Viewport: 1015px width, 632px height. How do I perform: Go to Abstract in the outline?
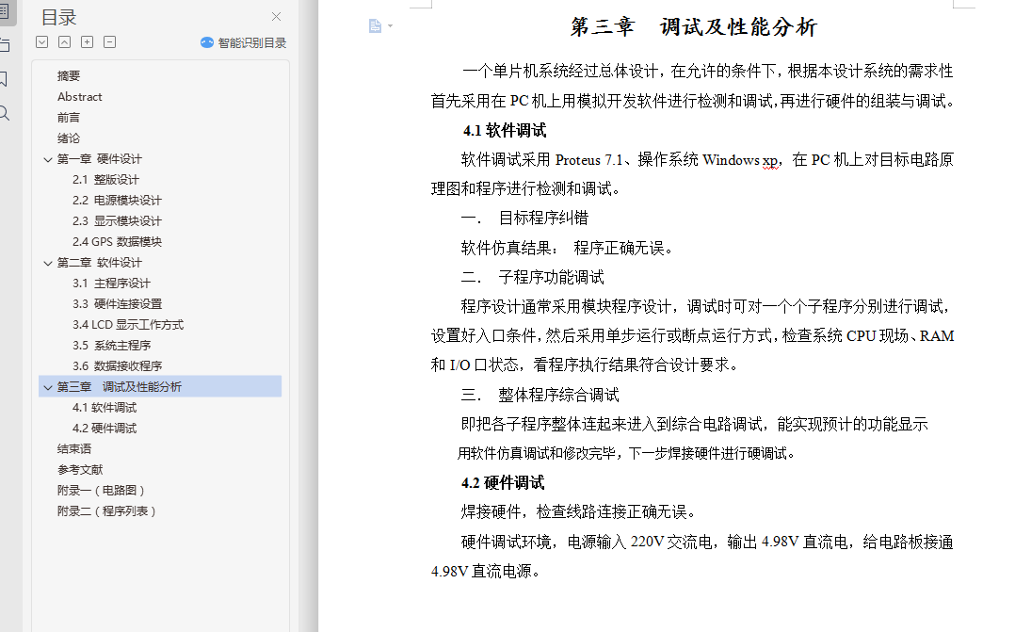(x=80, y=96)
